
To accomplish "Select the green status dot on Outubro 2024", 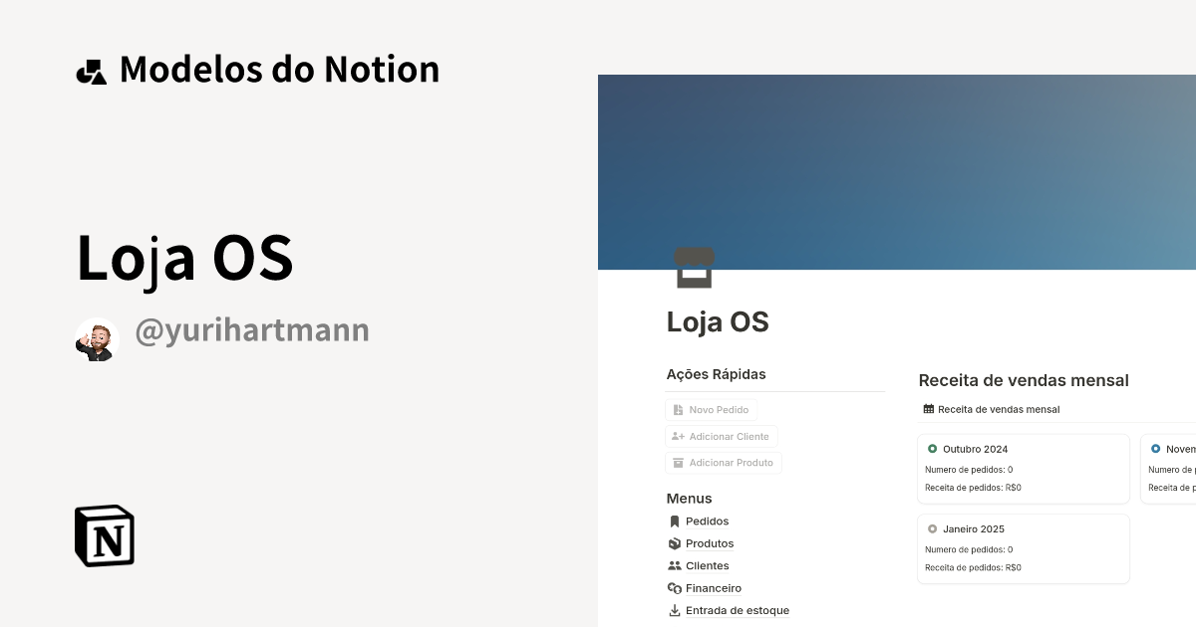I will (x=932, y=449).
